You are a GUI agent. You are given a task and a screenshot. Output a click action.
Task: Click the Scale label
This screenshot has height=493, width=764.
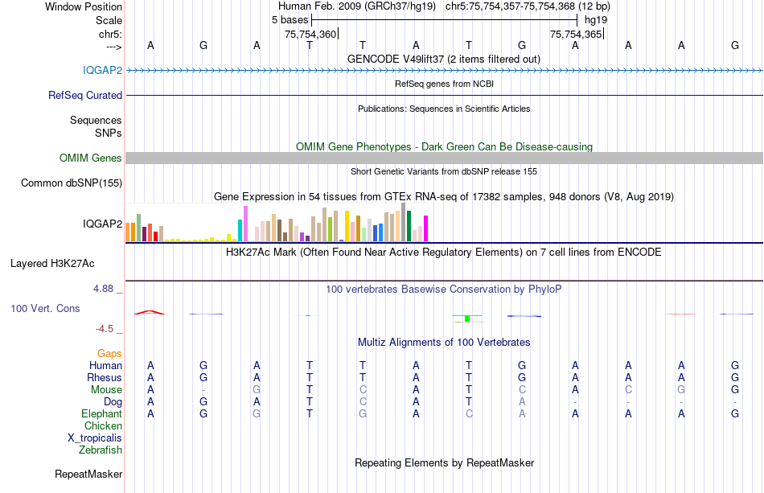point(109,20)
